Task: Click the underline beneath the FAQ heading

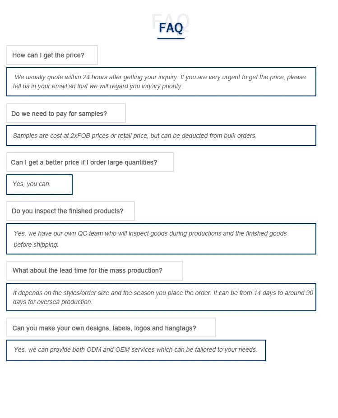Action: click(x=171, y=39)
